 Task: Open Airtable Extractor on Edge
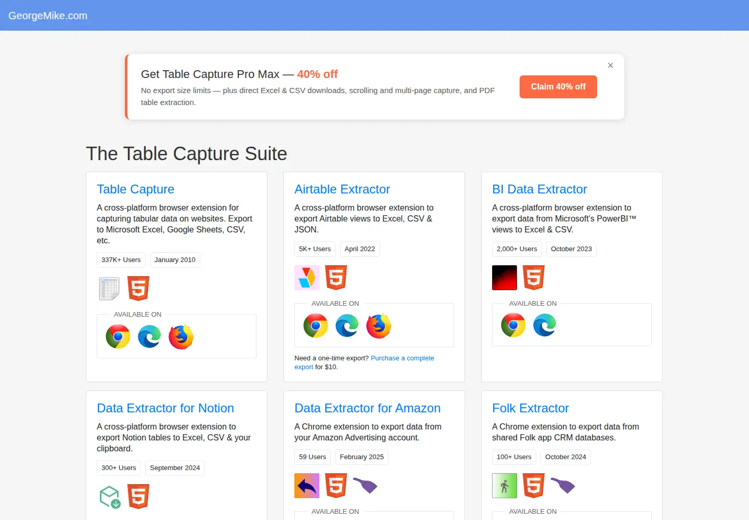347,326
